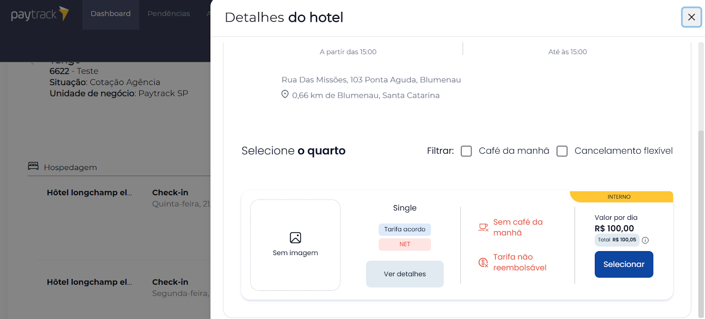This screenshot has height=319, width=705.
Task: Click the Sem imagem picture icon
Action: tap(295, 237)
